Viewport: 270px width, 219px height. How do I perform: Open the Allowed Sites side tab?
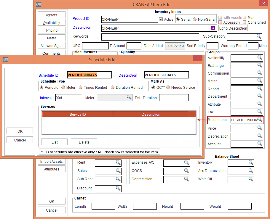click(x=52, y=46)
